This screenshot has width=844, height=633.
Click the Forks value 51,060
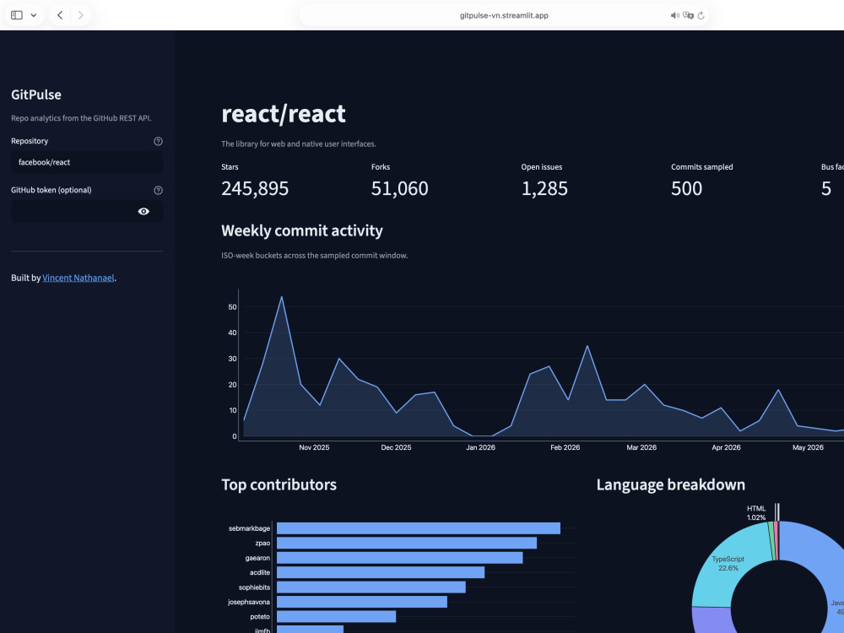click(400, 188)
